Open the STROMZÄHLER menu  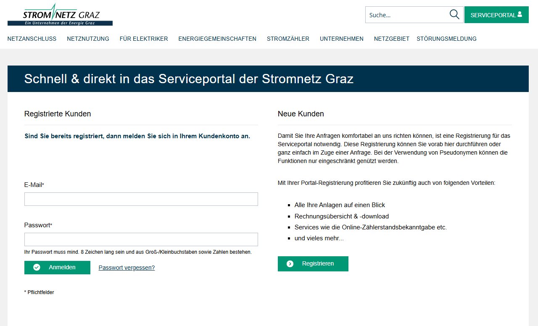(x=288, y=39)
